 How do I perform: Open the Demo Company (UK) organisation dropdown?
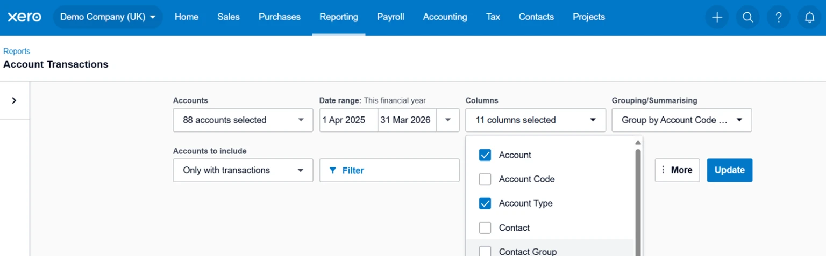(108, 17)
